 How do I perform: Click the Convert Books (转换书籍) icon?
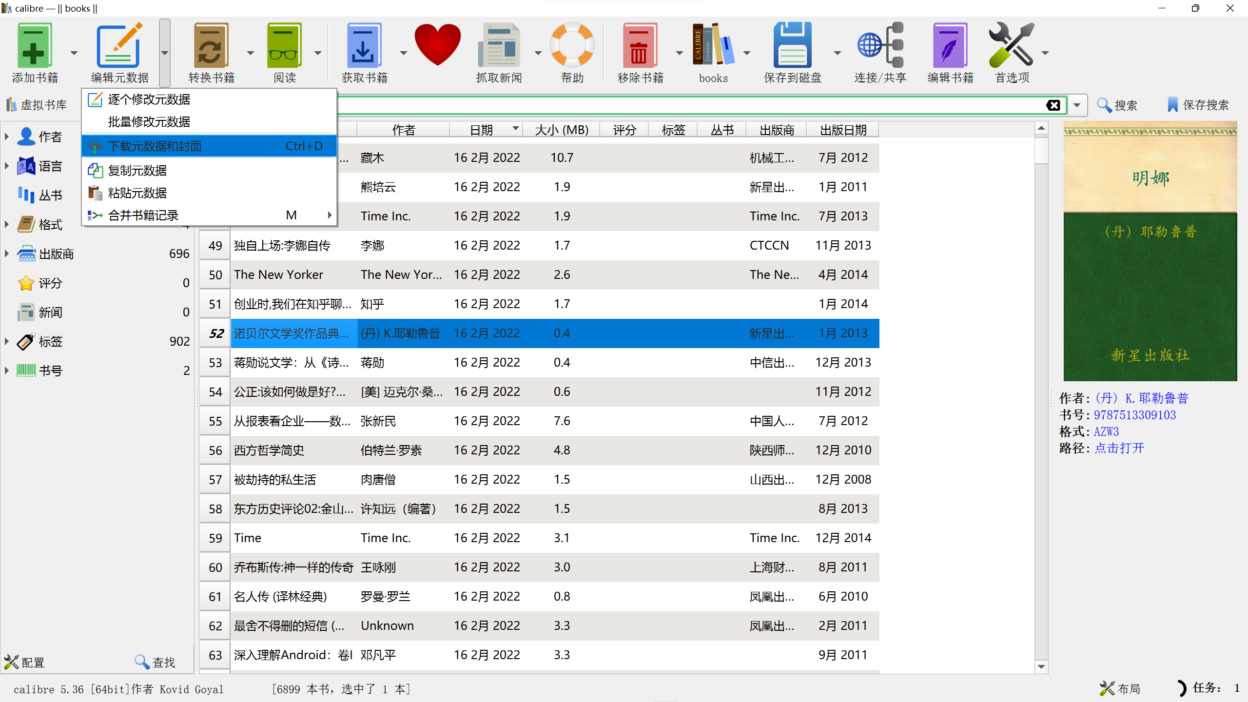pyautogui.click(x=211, y=46)
